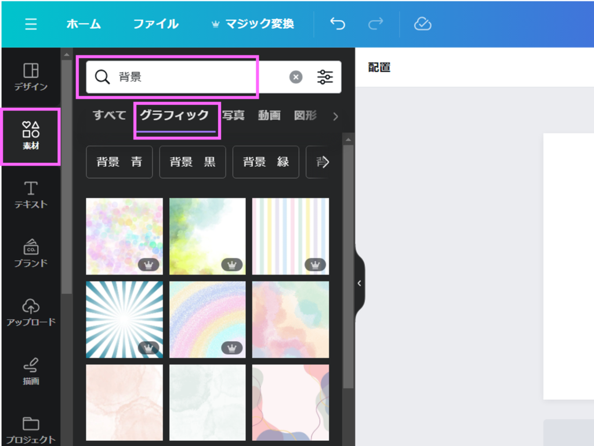
Task: Open the ファイル file menu
Action: (x=155, y=24)
